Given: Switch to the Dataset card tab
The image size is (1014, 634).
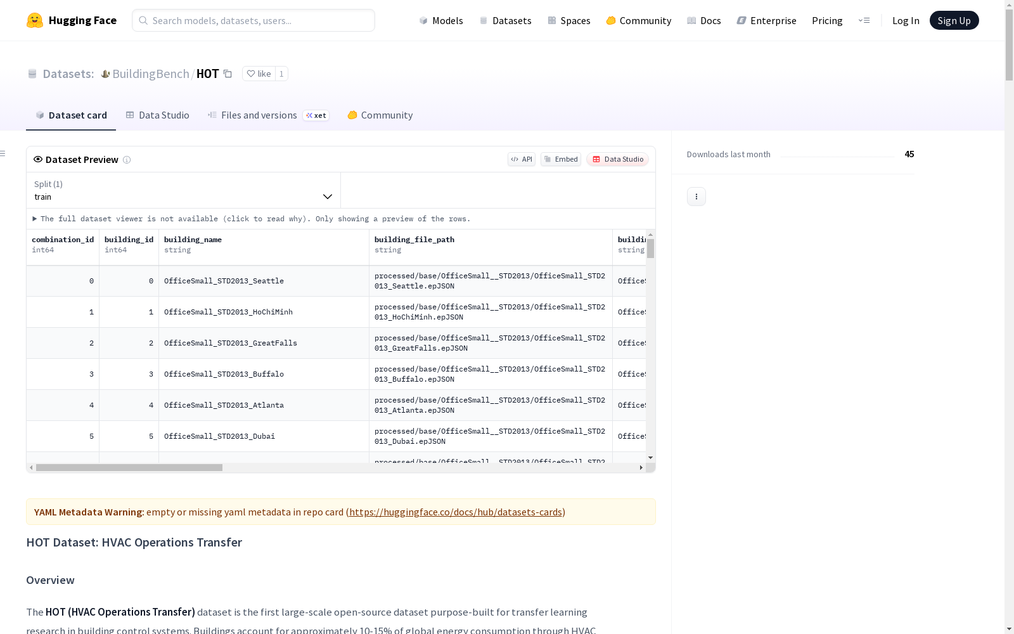Looking at the screenshot, I should pos(71,115).
